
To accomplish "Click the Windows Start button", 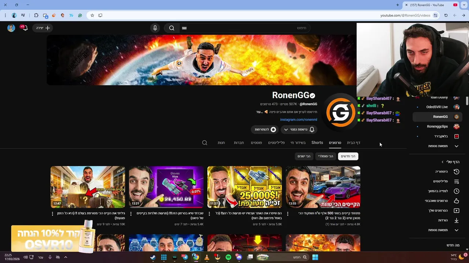I will [x=315, y=257].
